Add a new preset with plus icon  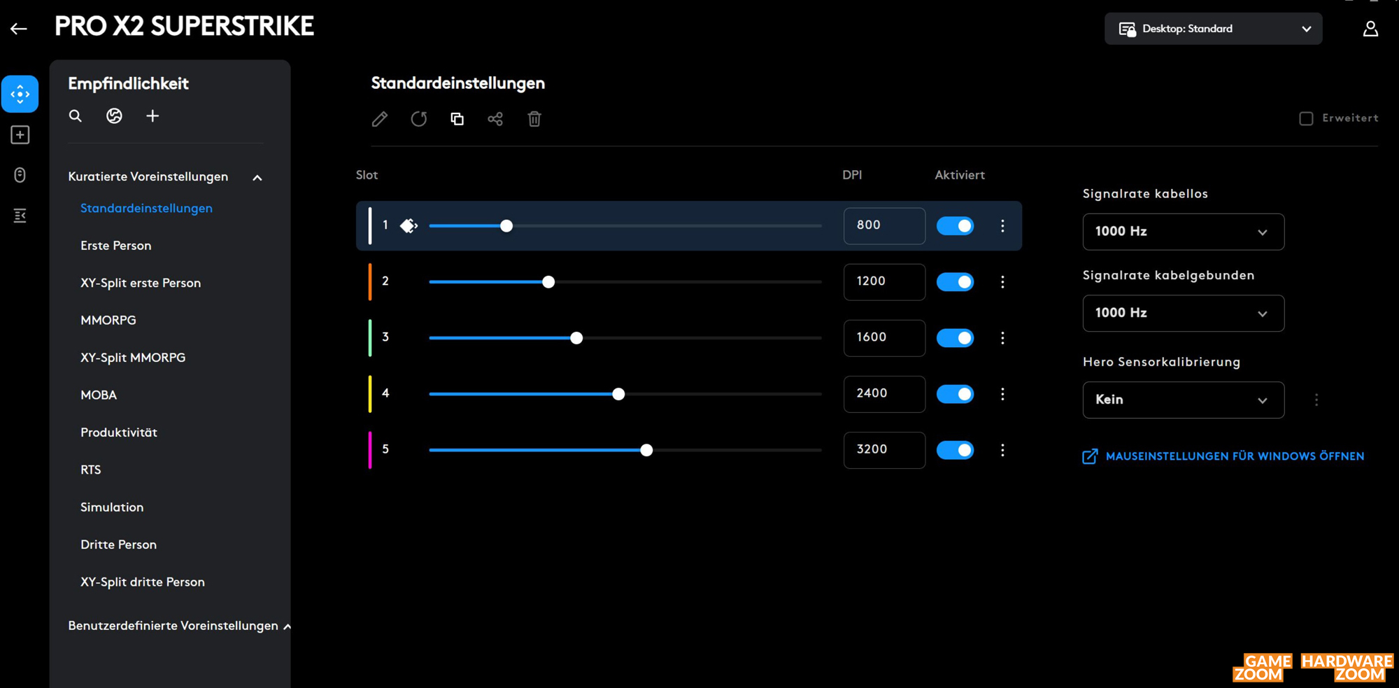[152, 116]
